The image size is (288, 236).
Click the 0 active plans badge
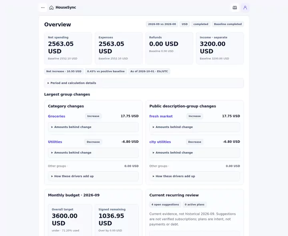pos(194,204)
